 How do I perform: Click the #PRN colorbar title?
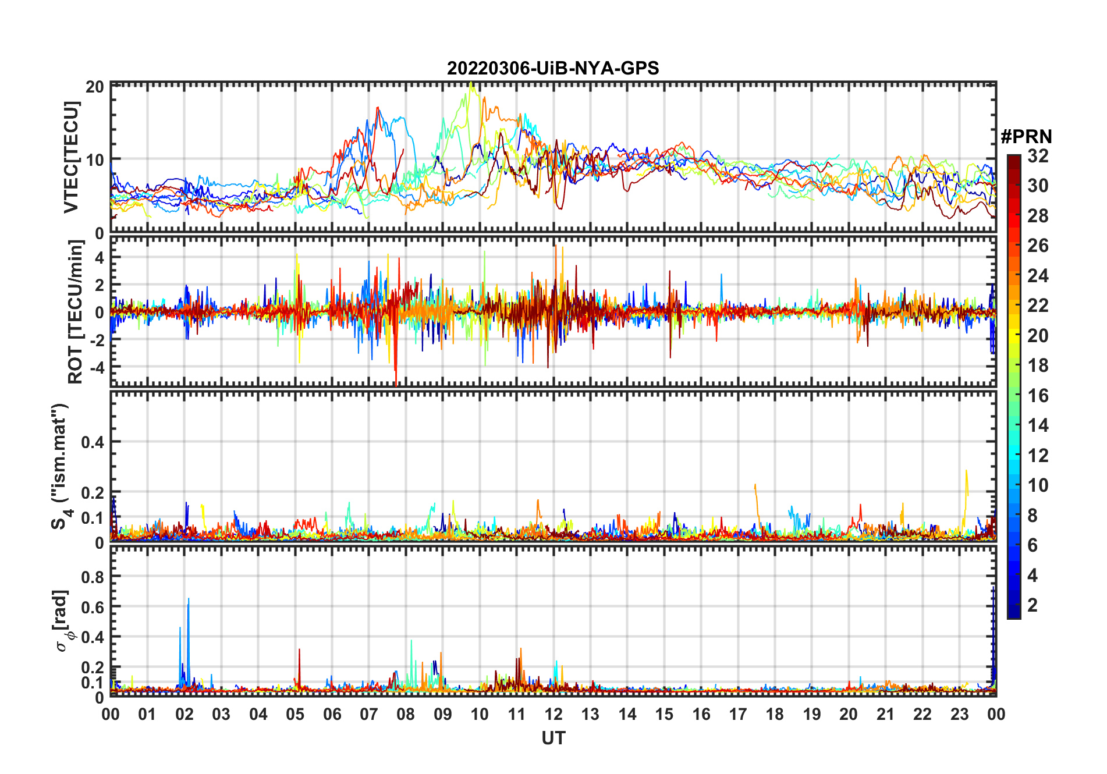pos(1026,137)
